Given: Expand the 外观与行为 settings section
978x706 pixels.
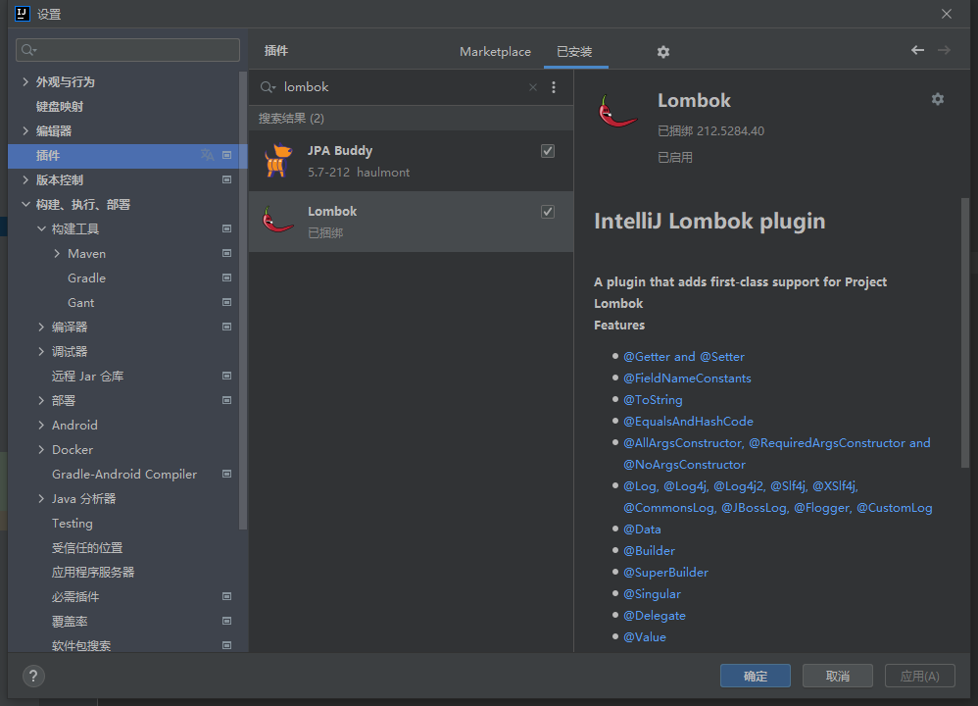Looking at the screenshot, I should pos(25,81).
